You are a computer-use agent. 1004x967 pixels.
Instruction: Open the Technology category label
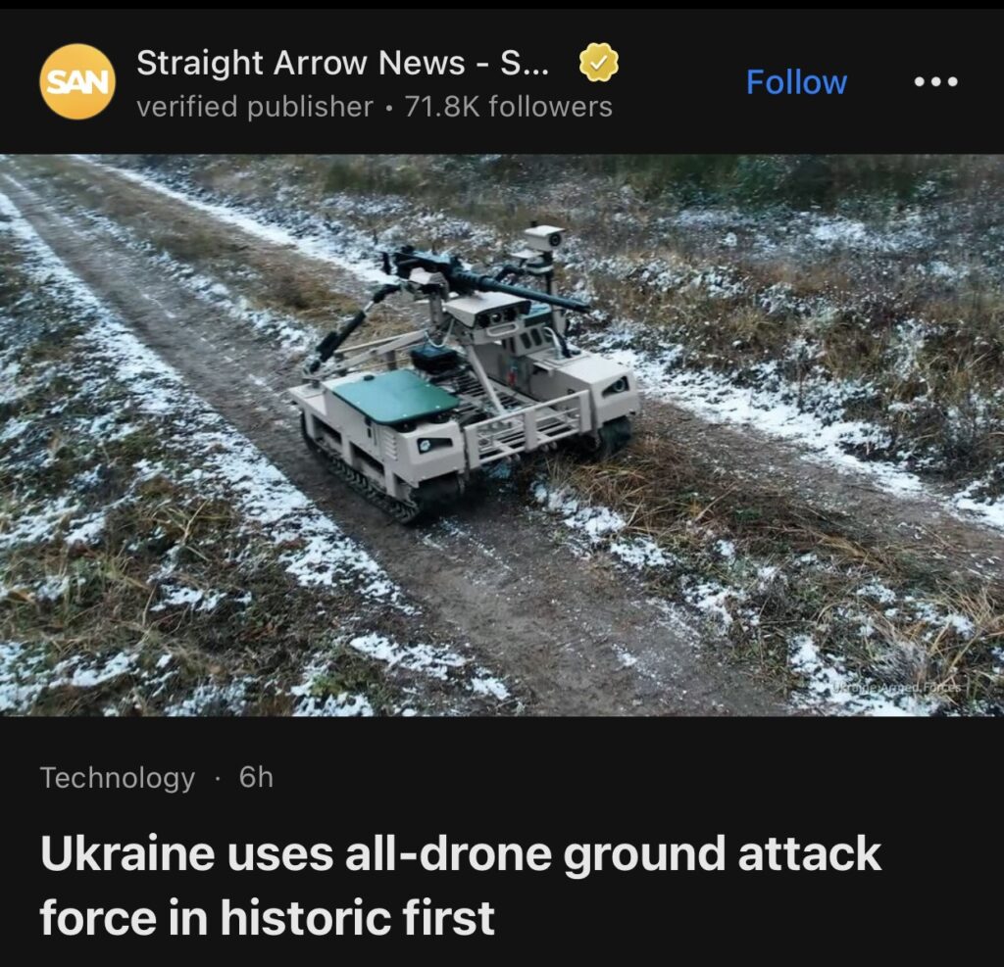coord(118,778)
